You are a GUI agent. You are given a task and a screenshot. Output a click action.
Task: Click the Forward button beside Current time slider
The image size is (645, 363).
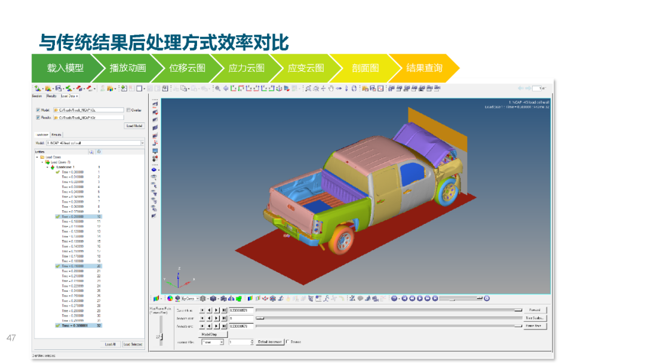[535, 310]
